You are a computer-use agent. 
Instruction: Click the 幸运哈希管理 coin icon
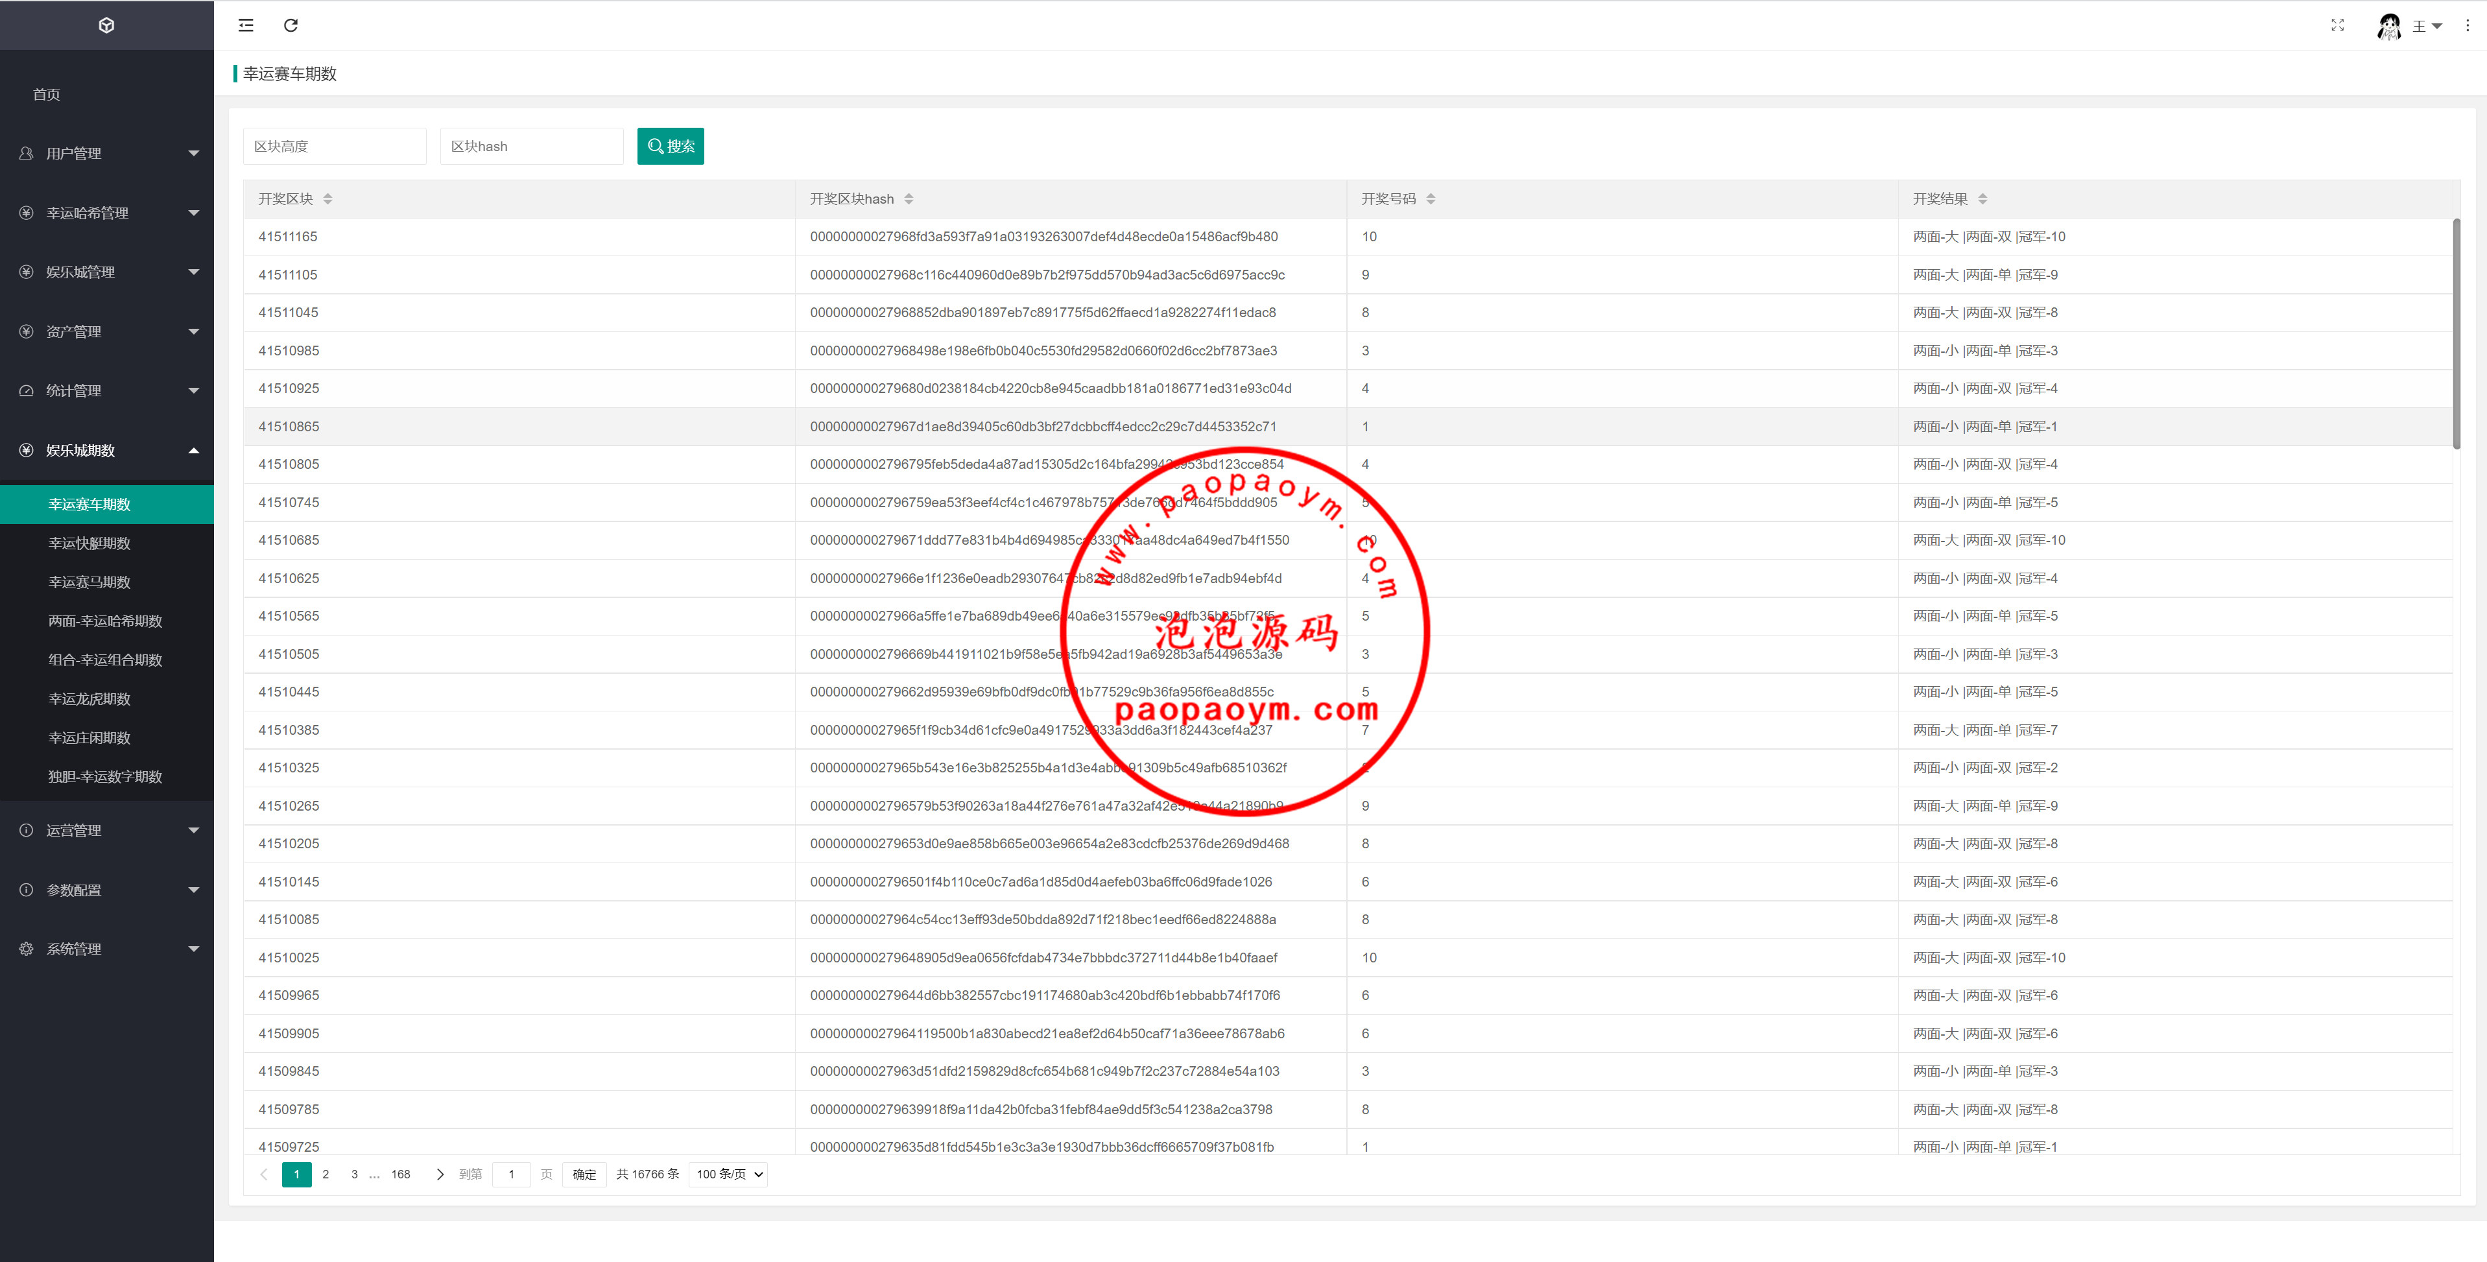click(26, 213)
